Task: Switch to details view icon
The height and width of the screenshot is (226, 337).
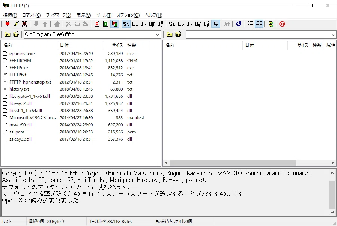Action: tap(259, 24)
